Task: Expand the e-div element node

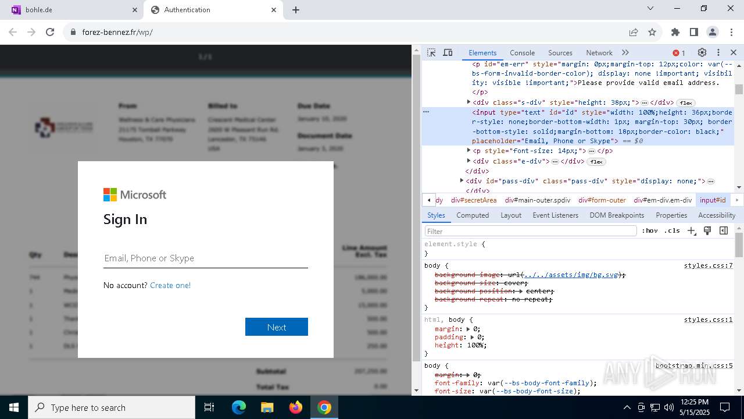Action: pos(469,161)
